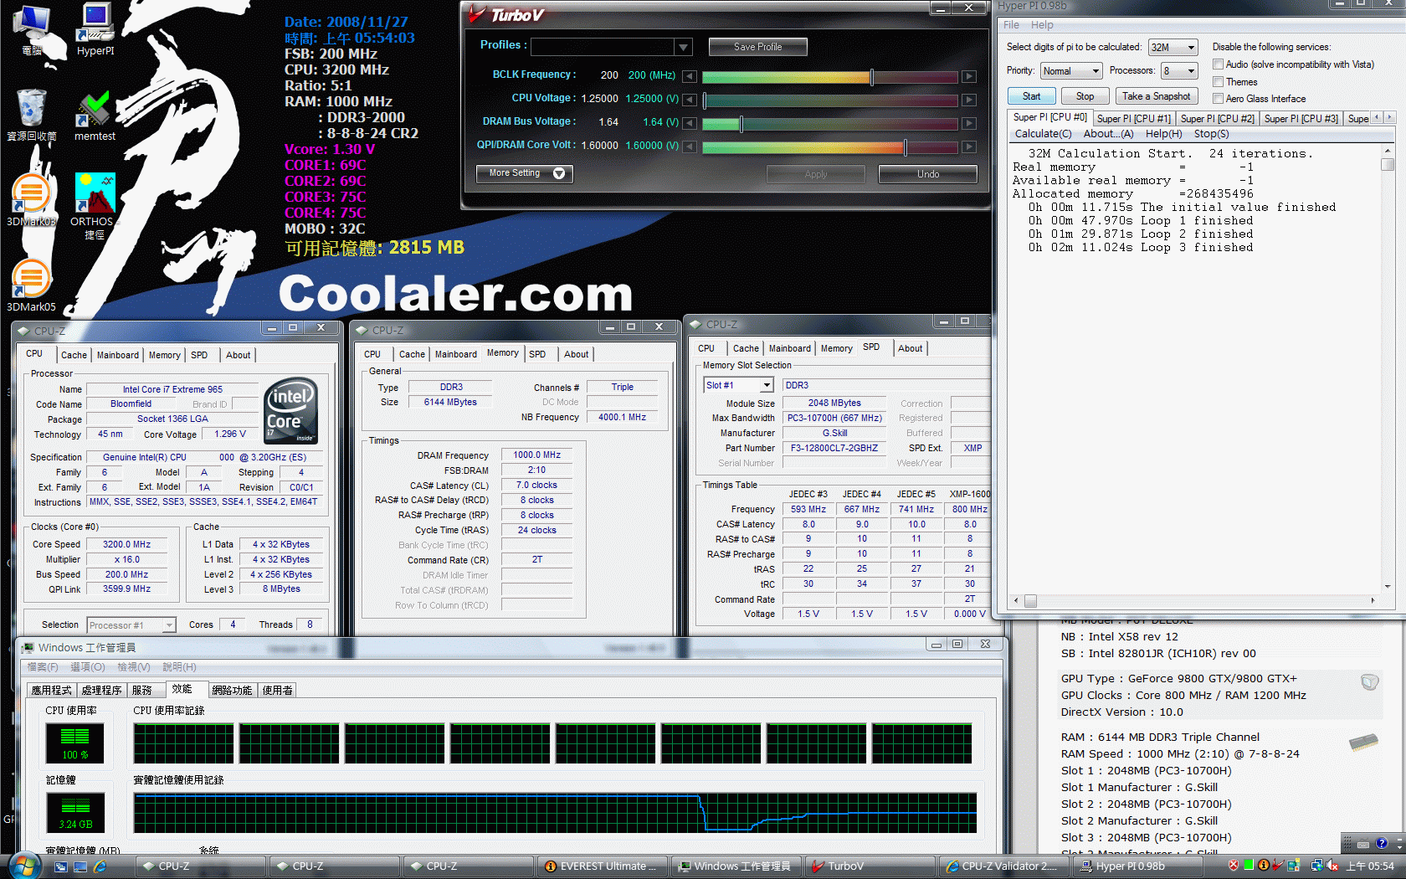Click the QPI/DRAM Core Volt slider handle
This screenshot has width=1406, height=879.
point(905,147)
